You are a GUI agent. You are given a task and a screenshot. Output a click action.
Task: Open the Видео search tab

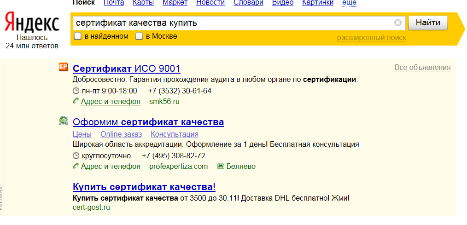(x=283, y=3)
